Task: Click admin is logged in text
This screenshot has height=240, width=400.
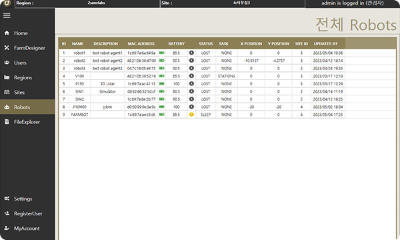Action: (x=353, y=3)
